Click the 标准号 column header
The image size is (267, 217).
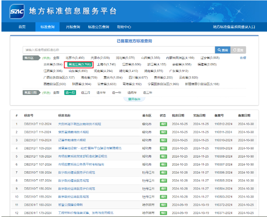[x=28, y=115]
